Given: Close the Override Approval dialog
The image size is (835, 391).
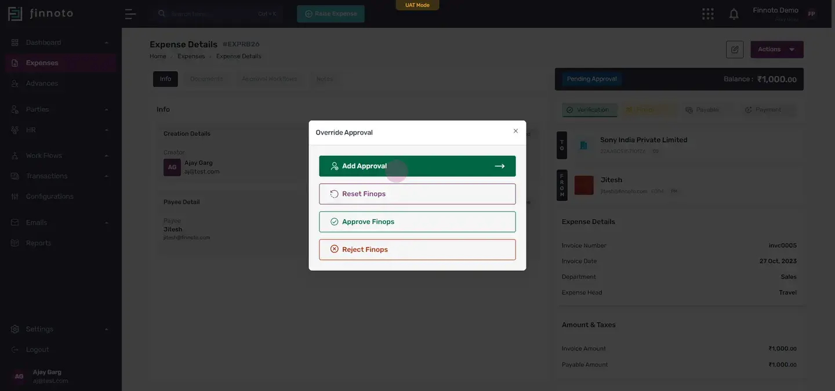Looking at the screenshot, I should (x=515, y=131).
